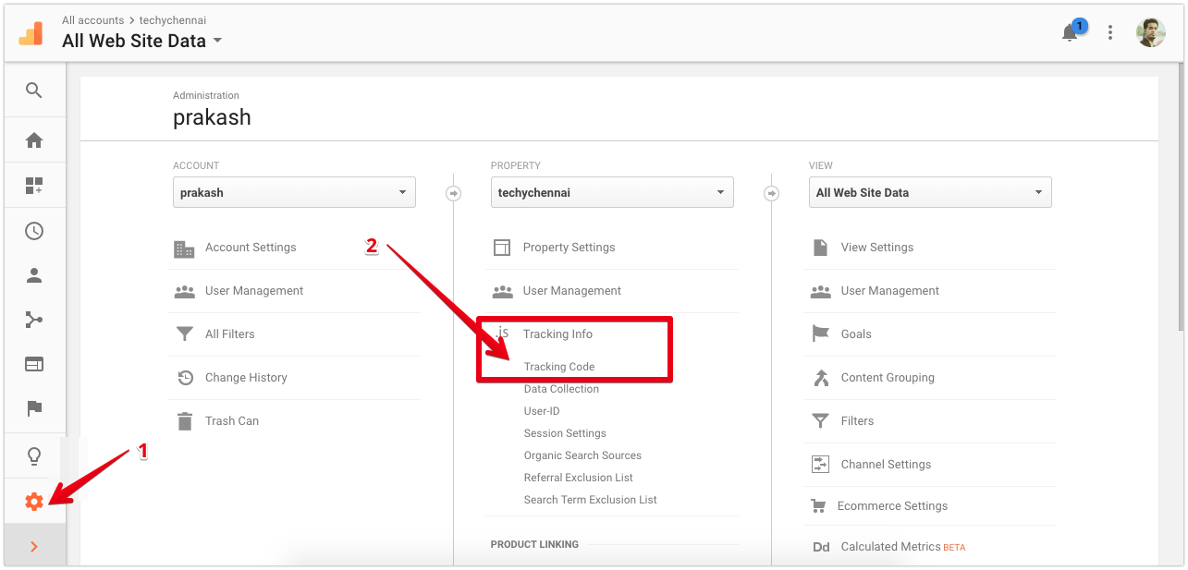The width and height of the screenshot is (1188, 570).
Task: Open Customization dashboard icon in sidebar
Action: (34, 186)
